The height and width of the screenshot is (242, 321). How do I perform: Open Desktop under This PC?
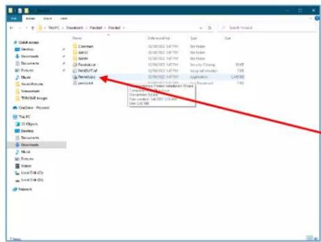coord(24,131)
